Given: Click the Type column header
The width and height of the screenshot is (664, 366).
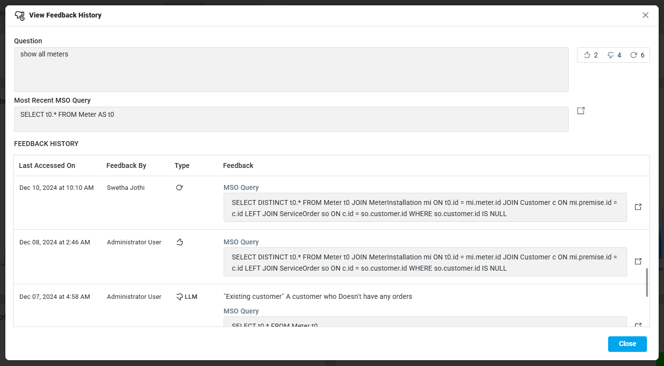Looking at the screenshot, I should [182, 165].
